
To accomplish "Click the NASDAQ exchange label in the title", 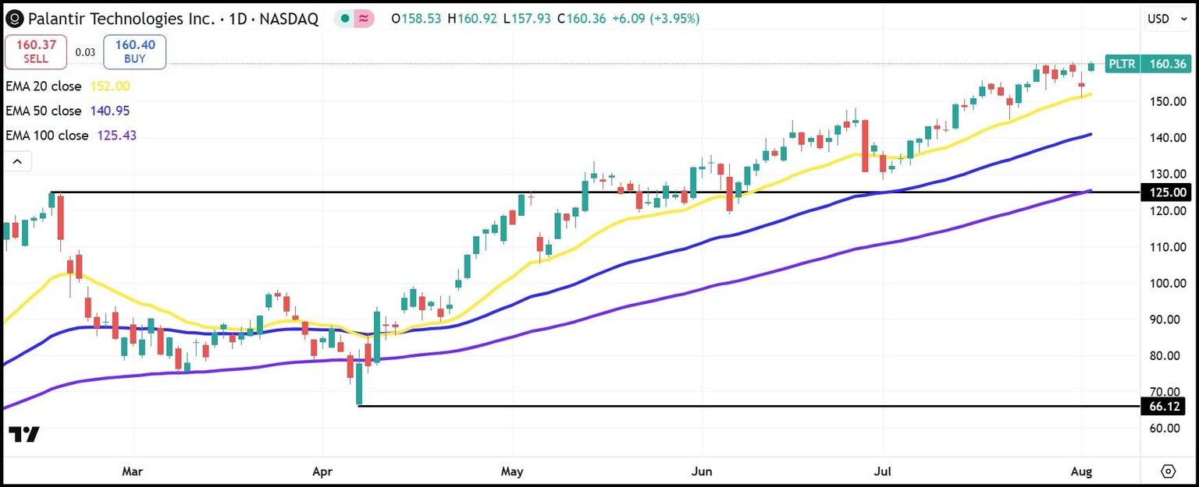I will [x=289, y=18].
